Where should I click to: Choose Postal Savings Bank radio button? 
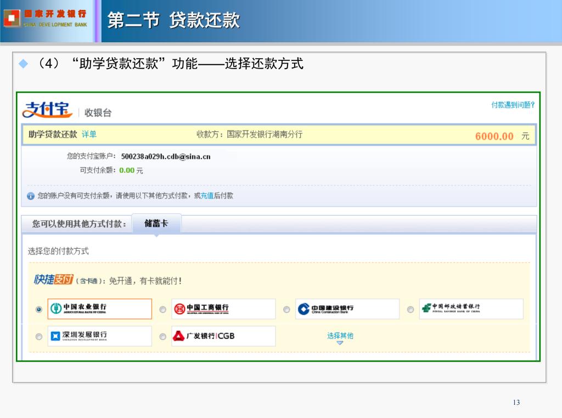tap(411, 309)
